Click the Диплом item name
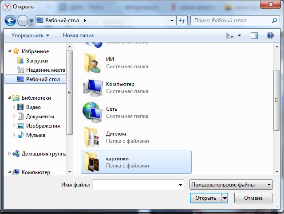 pyautogui.click(x=116, y=134)
